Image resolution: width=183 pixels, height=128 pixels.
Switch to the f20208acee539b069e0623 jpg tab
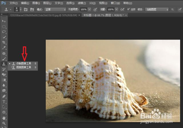[x=44, y=15]
